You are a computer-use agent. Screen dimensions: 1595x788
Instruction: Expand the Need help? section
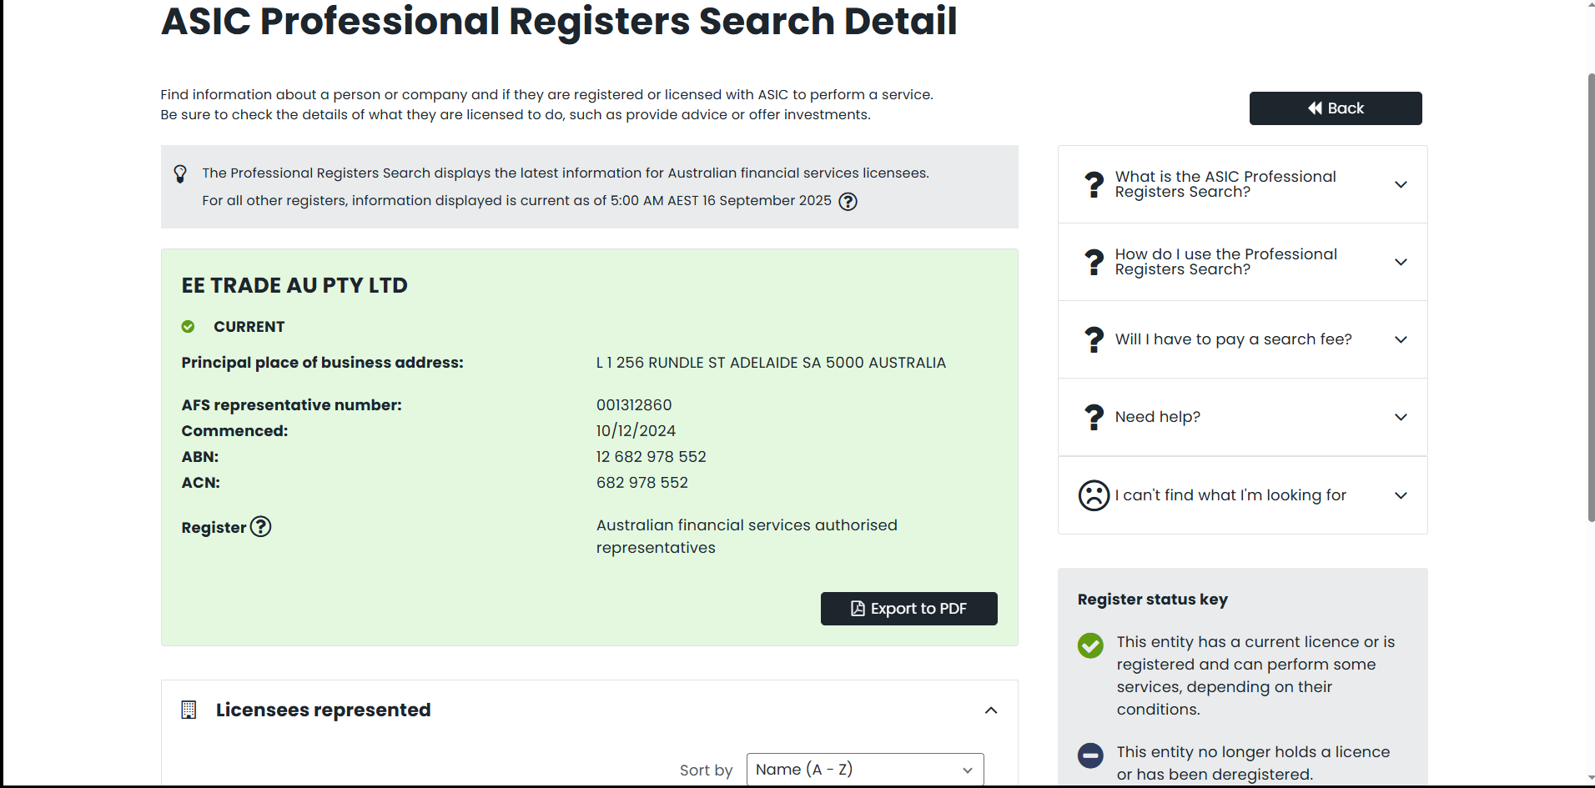tap(1401, 417)
